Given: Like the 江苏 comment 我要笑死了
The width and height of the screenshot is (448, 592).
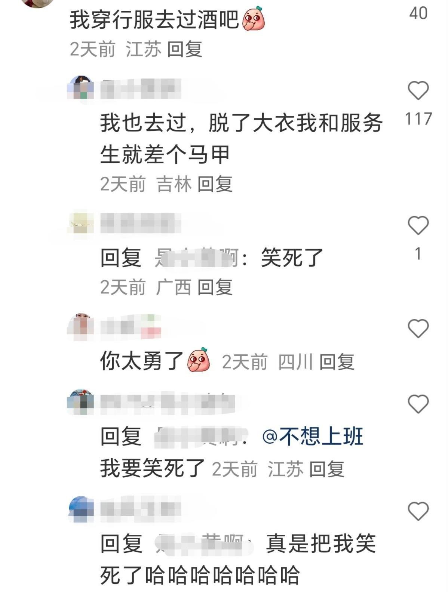Looking at the screenshot, I should (x=418, y=404).
